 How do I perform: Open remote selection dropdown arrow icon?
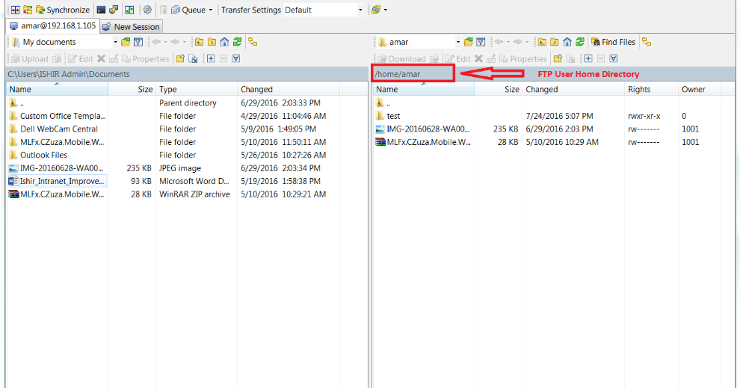click(x=614, y=58)
